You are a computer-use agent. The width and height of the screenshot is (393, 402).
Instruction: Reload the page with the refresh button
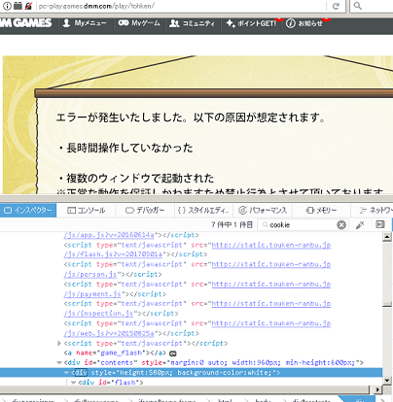(x=336, y=6)
